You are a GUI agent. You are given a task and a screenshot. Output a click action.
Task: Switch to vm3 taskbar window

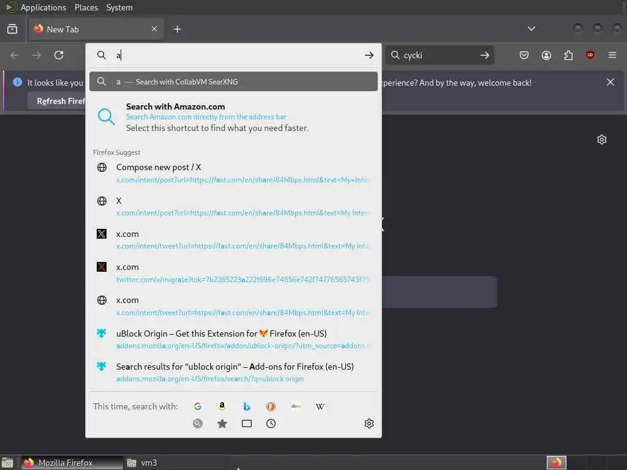(176, 463)
